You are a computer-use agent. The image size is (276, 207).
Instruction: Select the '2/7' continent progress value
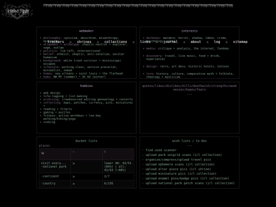[107, 176]
